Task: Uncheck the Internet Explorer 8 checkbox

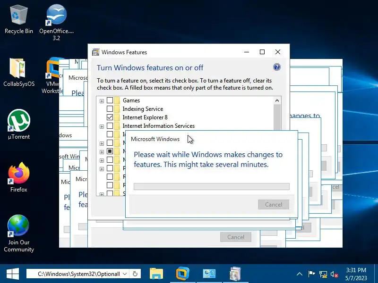Action: pyautogui.click(x=110, y=117)
